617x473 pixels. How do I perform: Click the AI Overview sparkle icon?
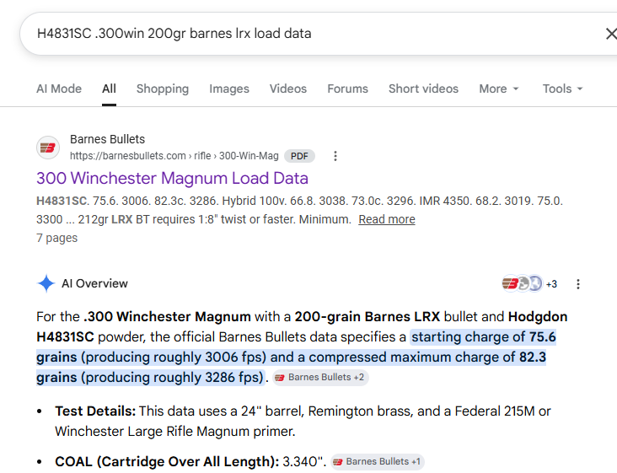point(46,283)
